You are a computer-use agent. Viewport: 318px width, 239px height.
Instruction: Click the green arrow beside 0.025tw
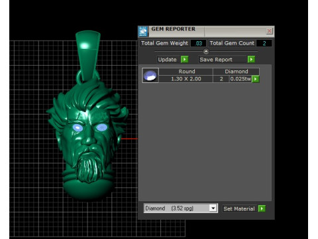point(256,79)
